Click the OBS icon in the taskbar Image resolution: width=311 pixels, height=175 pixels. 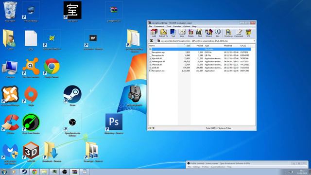(65, 172)
